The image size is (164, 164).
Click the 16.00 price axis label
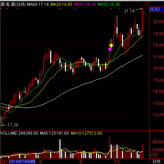pos(158,68)
